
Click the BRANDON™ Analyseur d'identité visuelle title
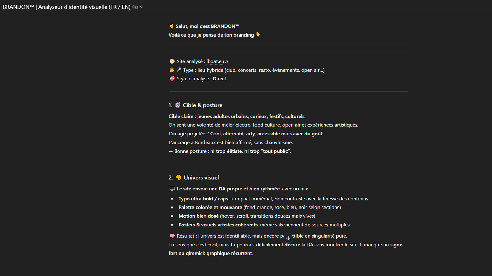[x=67, y=7]
